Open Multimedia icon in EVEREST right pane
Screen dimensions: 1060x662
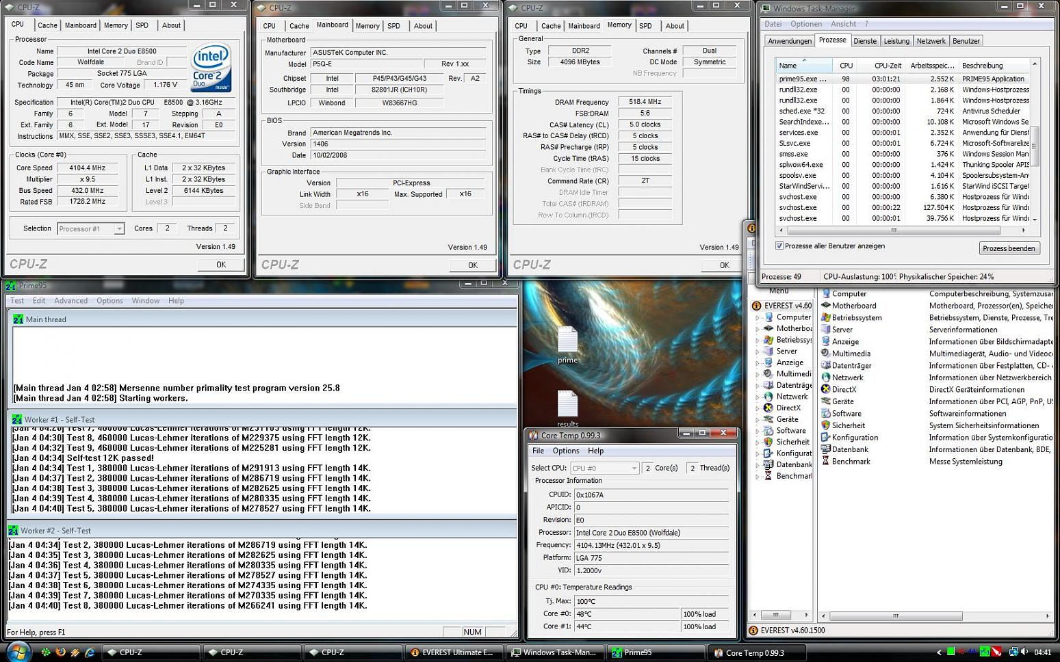click(825, 354)
